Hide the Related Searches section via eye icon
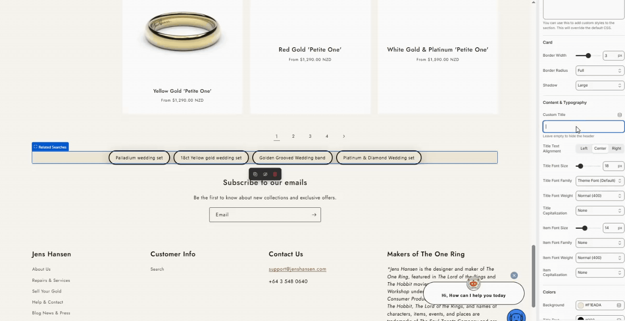This screenshot has height=321, width=625. tap(265, 174)
